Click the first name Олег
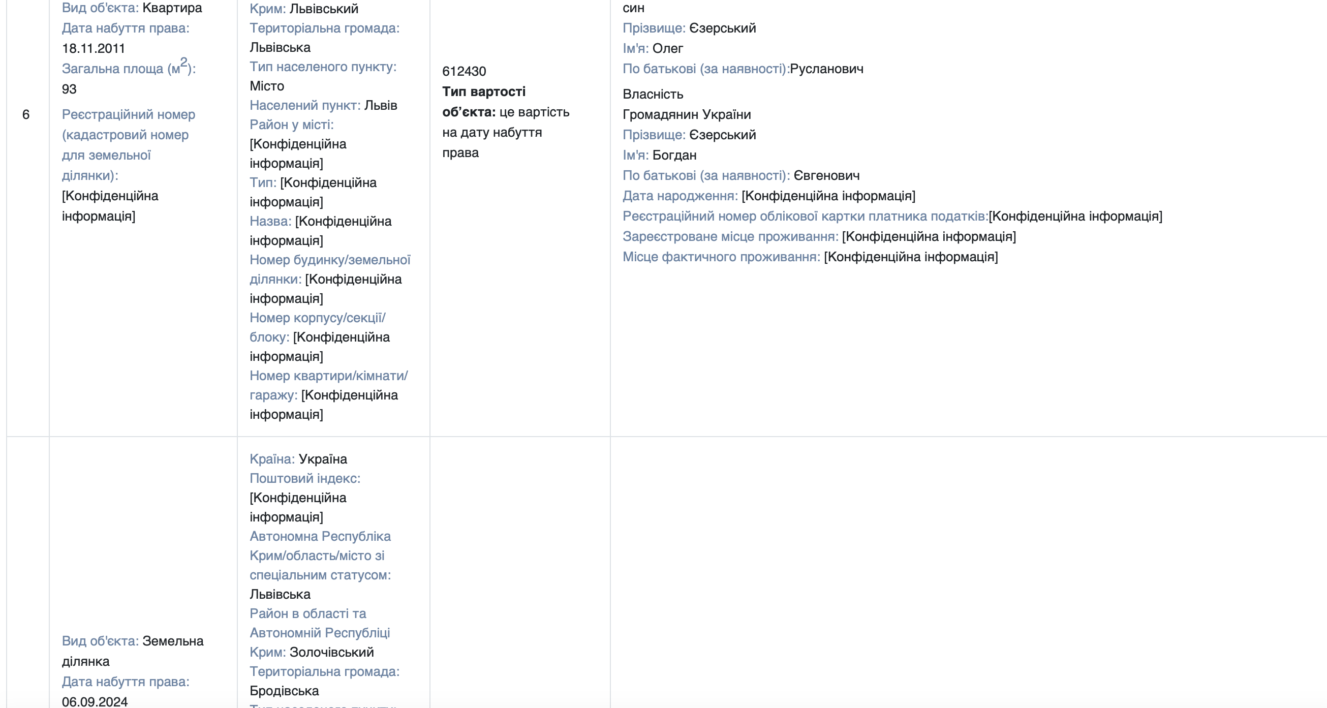The height and width of the screenshot is (708, 1327). click(x=668, y=48)
